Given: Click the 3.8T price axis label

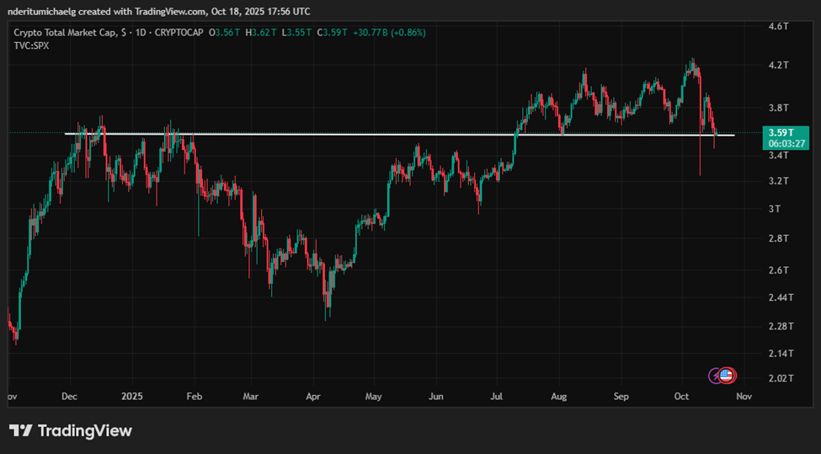Looking at the screenshot, I should (x=779, y=108).
